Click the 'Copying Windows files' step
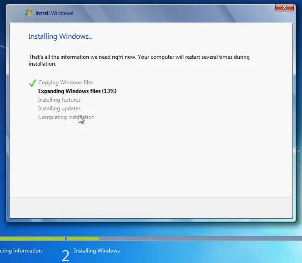302x263 pixels. pyautogui.click(x=65, y=83)
